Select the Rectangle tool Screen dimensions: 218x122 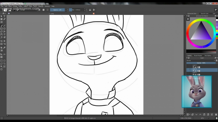click(x=2, y=29)
